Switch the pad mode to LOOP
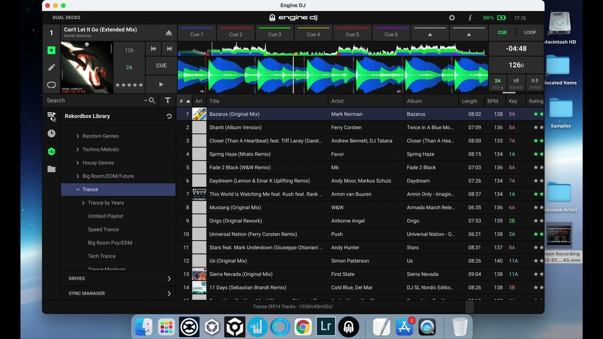Screen dimensions: 603x339 coord(530,32)
